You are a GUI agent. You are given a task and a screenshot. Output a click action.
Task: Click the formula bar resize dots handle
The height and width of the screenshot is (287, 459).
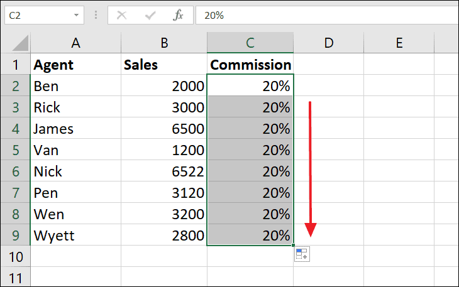click(x=96, y=15)
